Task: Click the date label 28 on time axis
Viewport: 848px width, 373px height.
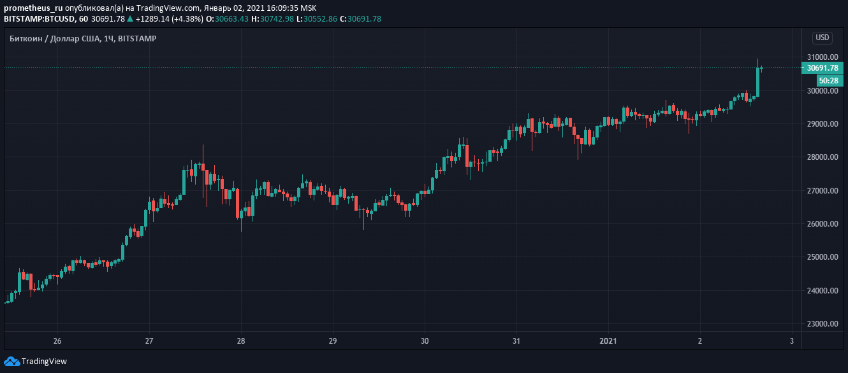Action: tap(241, 341)
